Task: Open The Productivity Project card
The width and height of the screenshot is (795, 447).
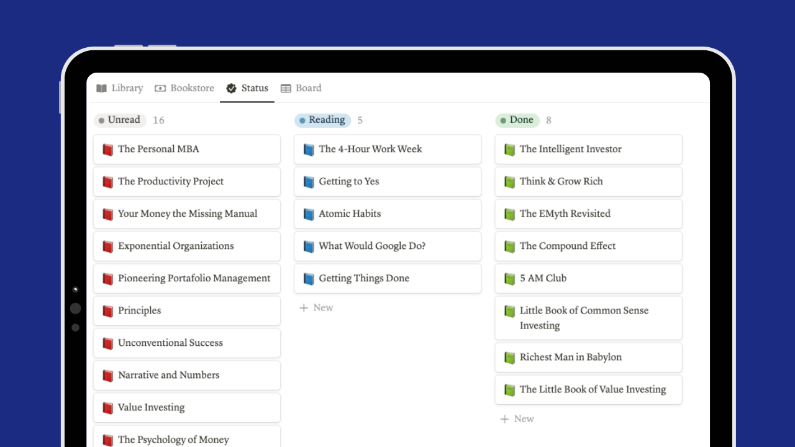Action: (187, 182)
